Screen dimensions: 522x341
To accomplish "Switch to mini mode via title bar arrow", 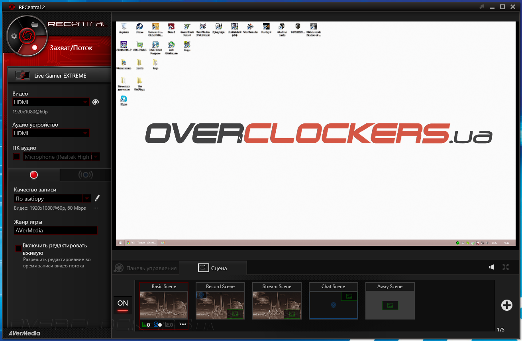I will (482, 7).
